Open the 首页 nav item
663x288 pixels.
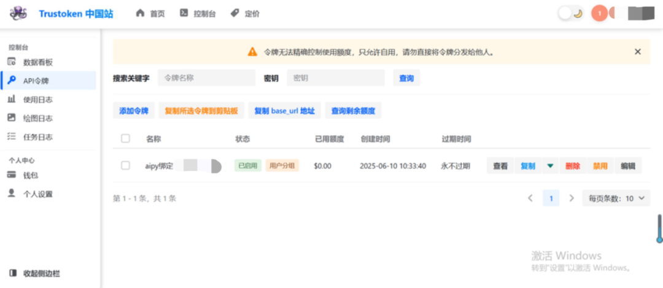[150, 14]
